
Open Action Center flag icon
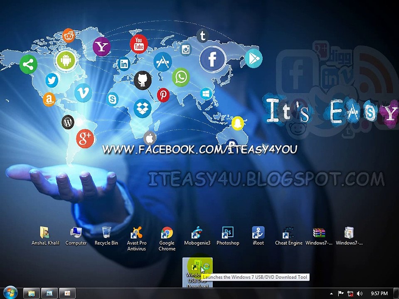[341, 294]
